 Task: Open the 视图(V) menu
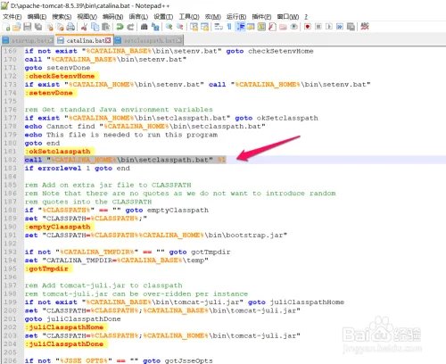(87, 17)
